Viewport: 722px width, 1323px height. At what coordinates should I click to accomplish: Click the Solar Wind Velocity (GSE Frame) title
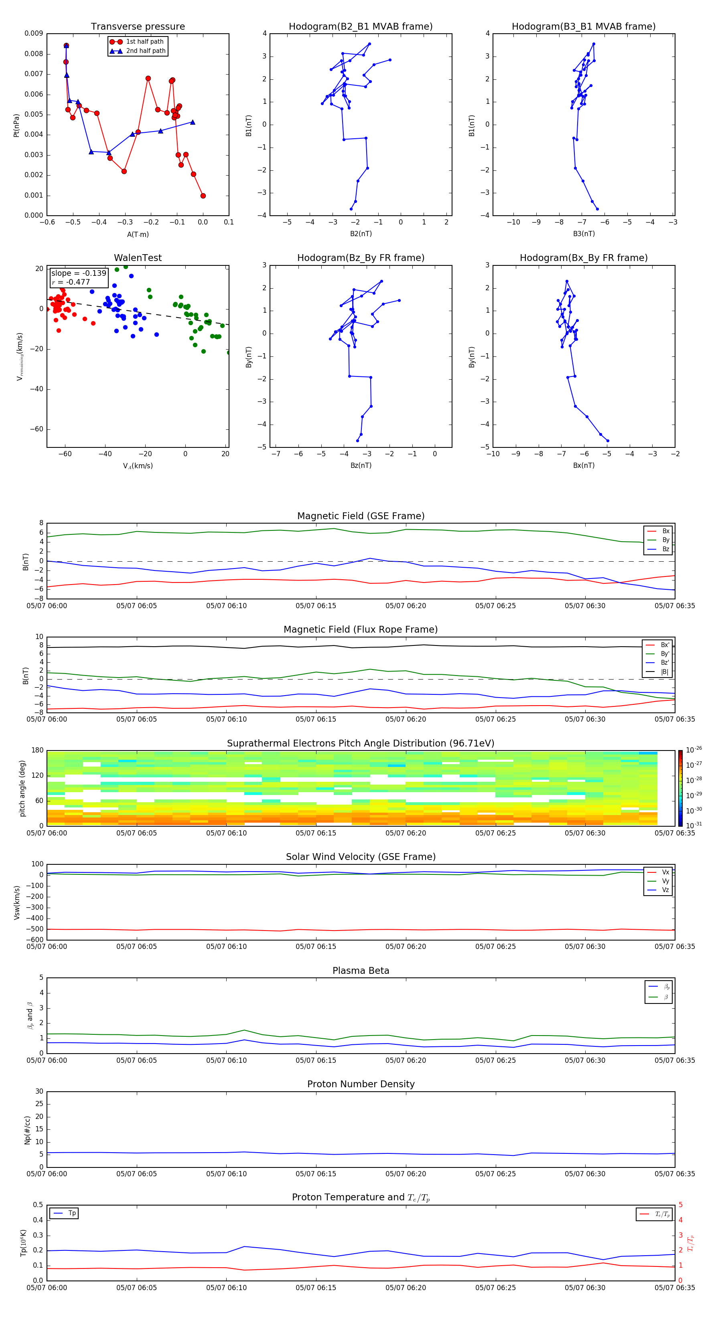361,857
